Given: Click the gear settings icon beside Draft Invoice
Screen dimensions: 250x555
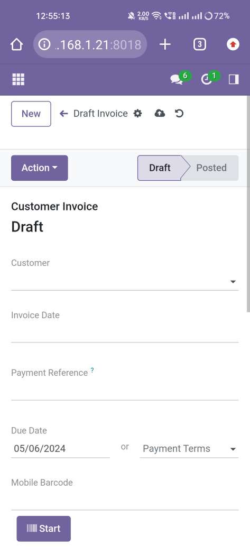Looking at the screenshot, I should click(x=137, y=114).
